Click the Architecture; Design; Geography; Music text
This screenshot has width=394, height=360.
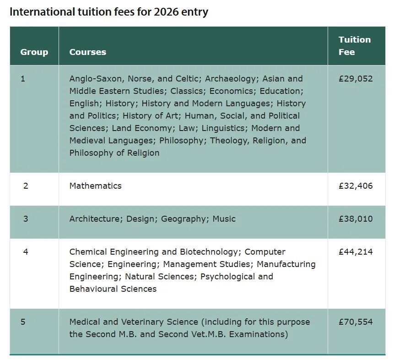click(152, 219)
